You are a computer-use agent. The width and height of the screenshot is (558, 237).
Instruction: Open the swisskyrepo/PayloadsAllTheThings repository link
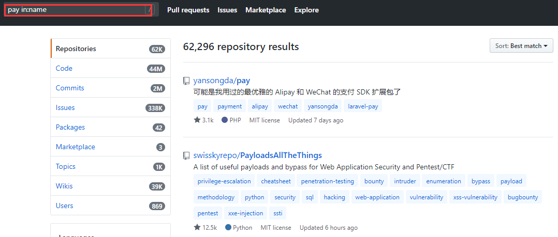click(x=258, y=155)
